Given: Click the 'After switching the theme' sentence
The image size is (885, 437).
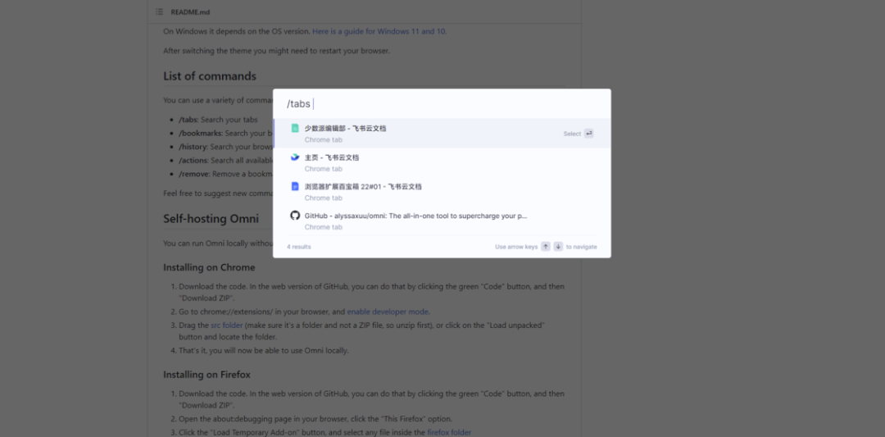Looking at the screenshot, I should click(x=277, y=51).
